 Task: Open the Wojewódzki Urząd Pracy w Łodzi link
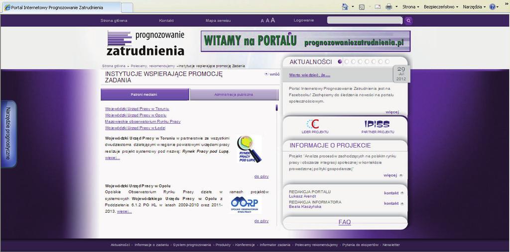[x=136, y=128]
